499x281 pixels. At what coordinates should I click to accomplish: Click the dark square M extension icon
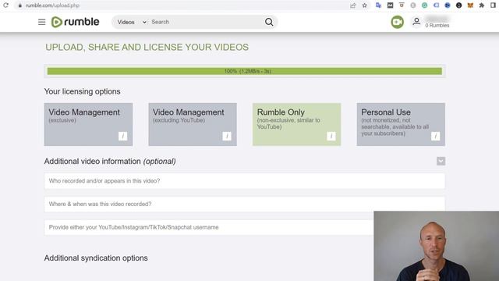pos(390,5)
